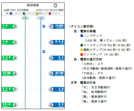
Task: Click text (天王寺駅前・恵美須町・我孫子道行)
Action: tap(107, 69)
